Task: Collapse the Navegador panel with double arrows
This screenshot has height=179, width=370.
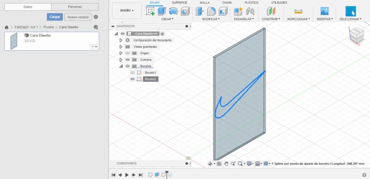Action: [x=113, y=26]
